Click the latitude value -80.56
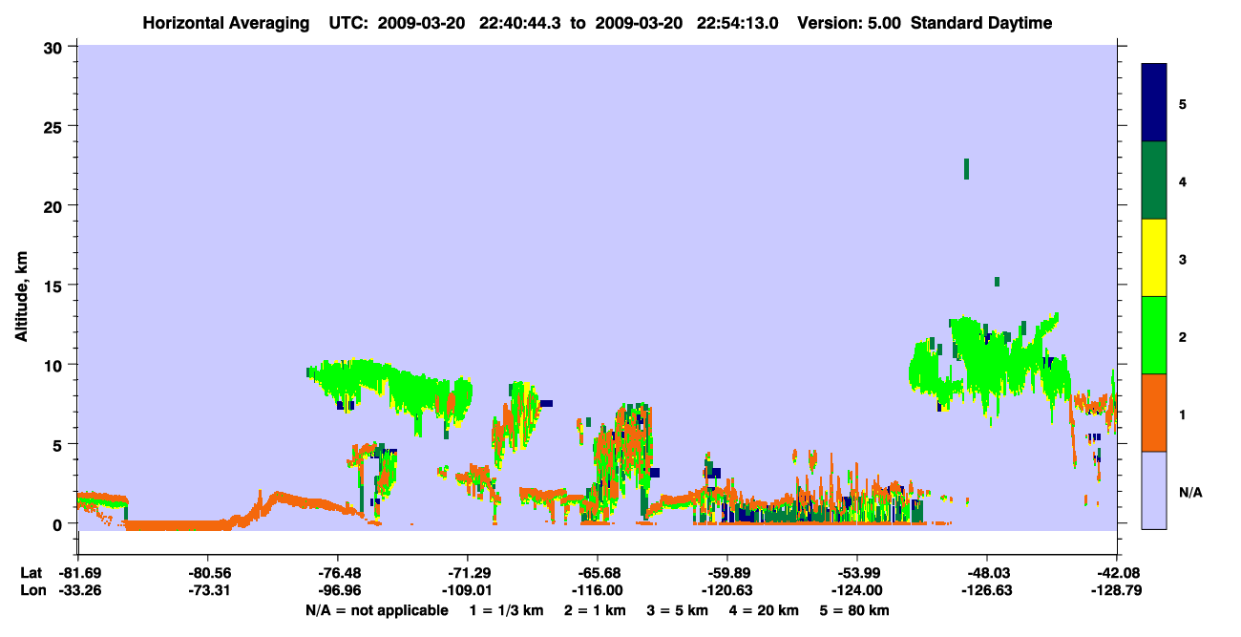Screen dimensions: 1241x637 coord(207,573)
